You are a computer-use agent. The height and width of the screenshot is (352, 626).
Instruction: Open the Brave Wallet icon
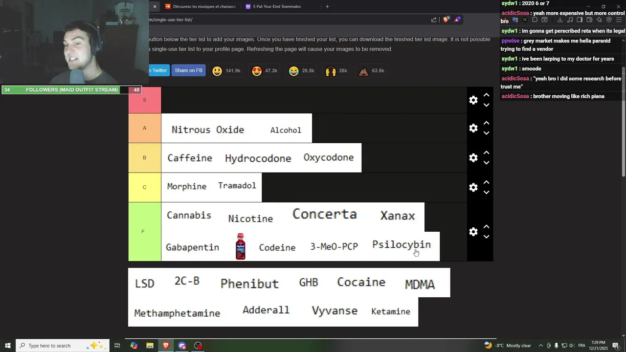[589, 20]
